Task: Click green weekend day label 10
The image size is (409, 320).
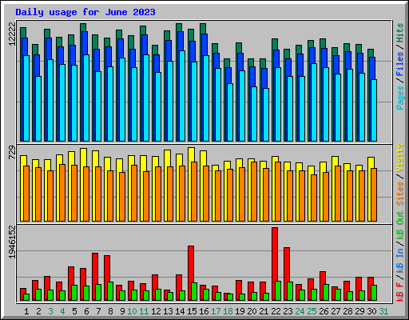Action: pyautogui.click(x=132, y=311)
